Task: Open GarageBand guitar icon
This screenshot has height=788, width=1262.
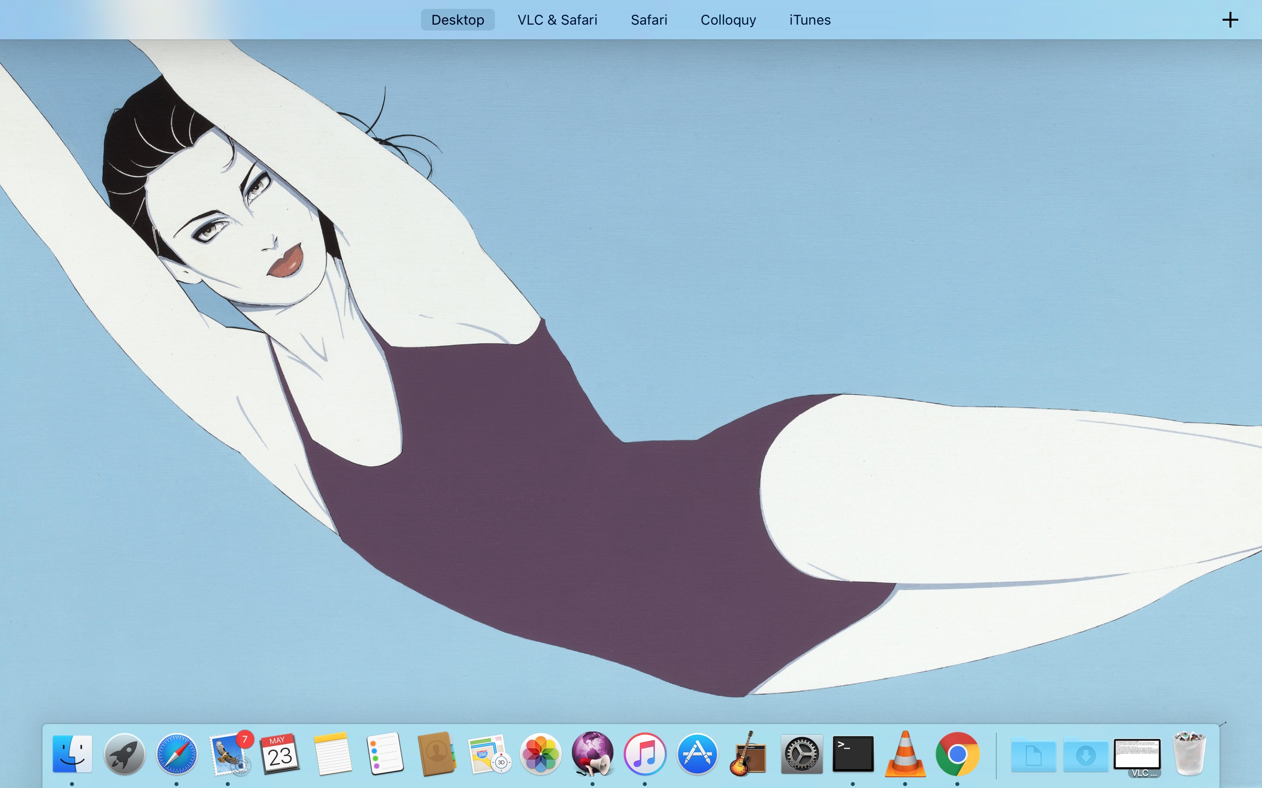Action: coord(748,754)
